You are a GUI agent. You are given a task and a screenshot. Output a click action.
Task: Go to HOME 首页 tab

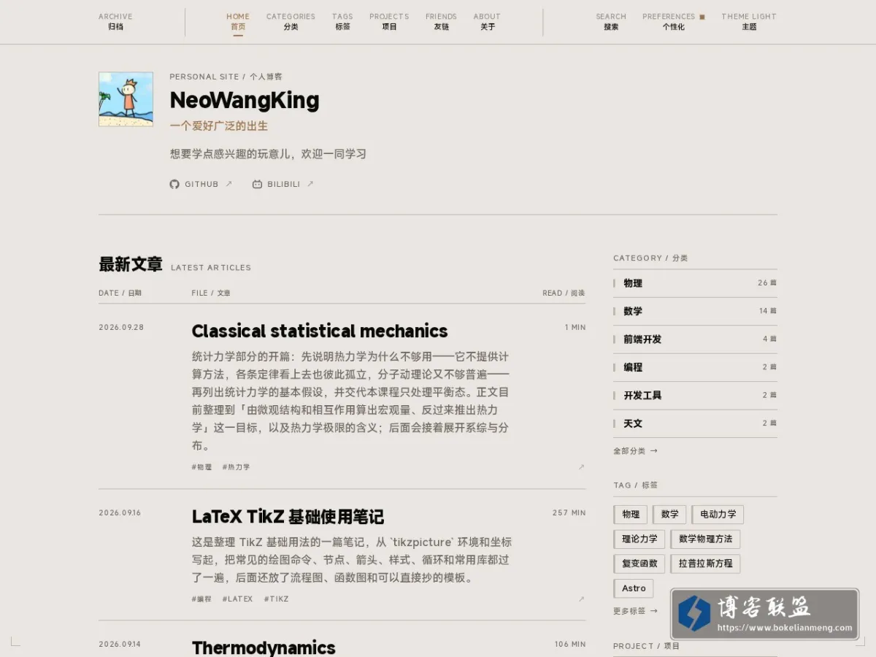point(238,21)
